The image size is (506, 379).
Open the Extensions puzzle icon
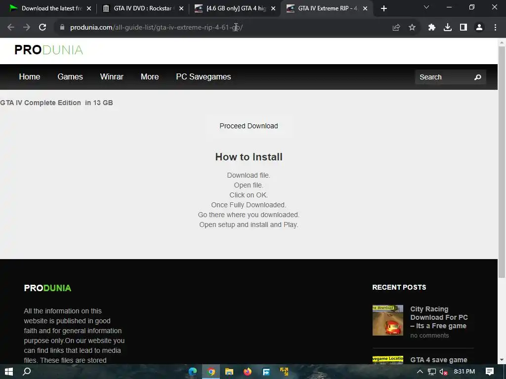[432, 28]
